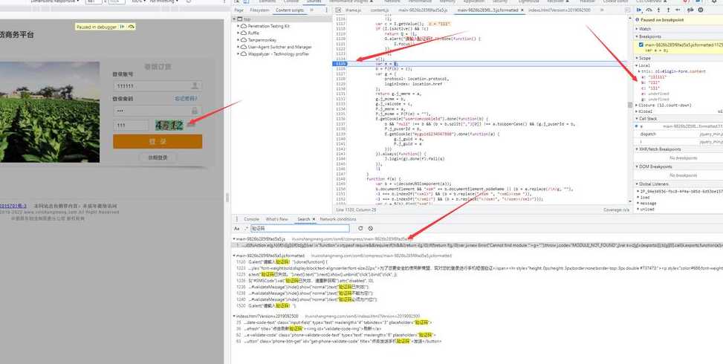This screenshot has width=723, height=364.
Task: Click the forgot password link
Action: click(x=186, y=99)
